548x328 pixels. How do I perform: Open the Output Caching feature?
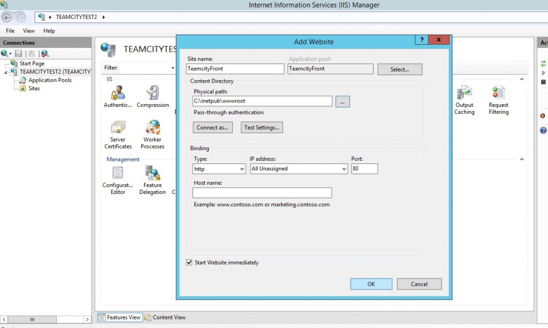(464, 100)
